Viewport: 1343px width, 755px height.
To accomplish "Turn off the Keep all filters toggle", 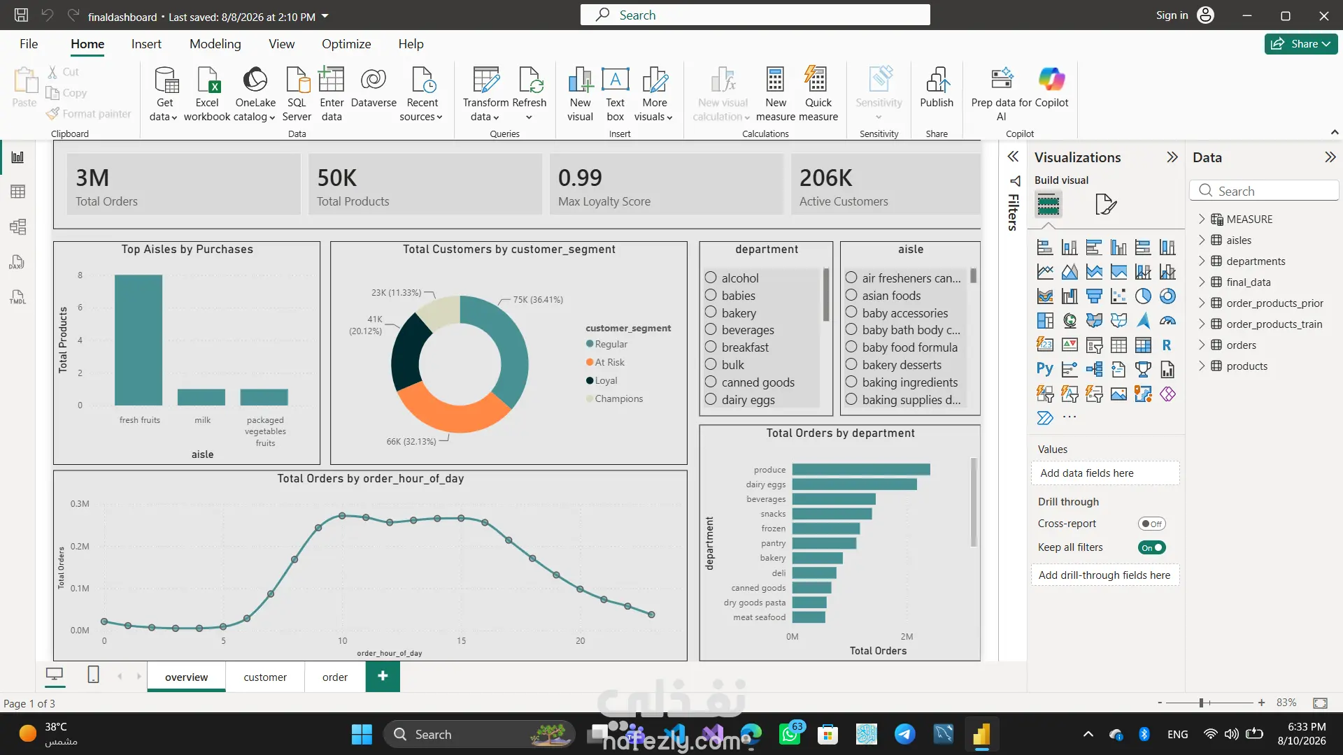I will click(x=1152, y=547).
